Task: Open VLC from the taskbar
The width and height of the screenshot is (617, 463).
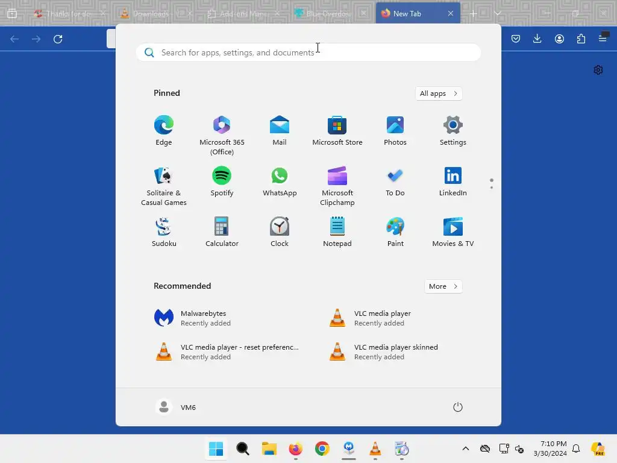Action: point(375,449)
